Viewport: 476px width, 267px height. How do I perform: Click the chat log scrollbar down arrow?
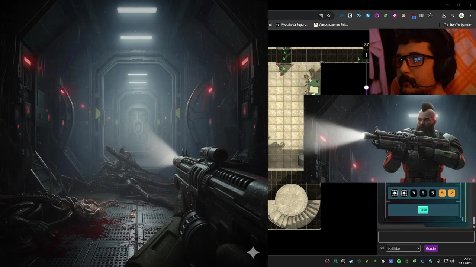pos(474,227)
